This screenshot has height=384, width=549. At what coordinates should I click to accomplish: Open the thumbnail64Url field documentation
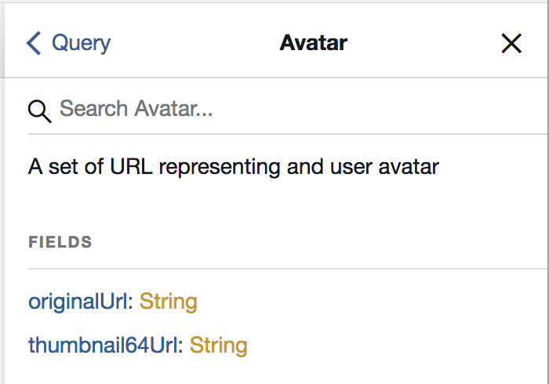[103, 345]
